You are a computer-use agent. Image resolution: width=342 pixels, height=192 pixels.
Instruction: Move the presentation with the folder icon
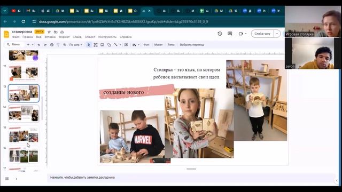pyautogui.click(x=56, y=32)
